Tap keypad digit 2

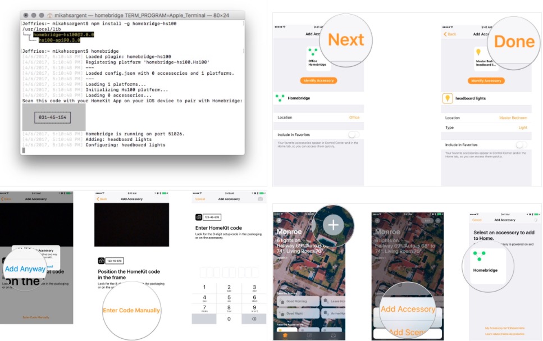(x=229, y=287)
